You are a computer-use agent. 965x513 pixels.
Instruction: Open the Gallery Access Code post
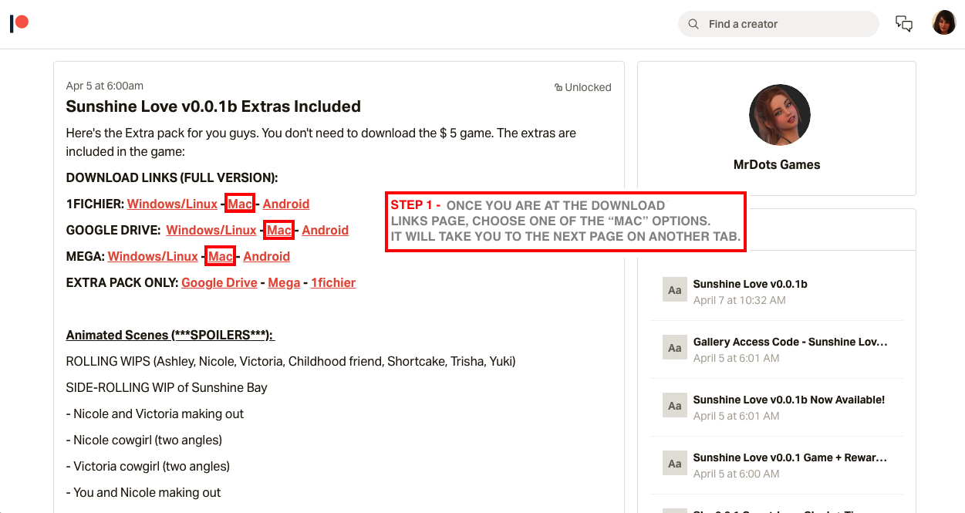click(790, 342)
